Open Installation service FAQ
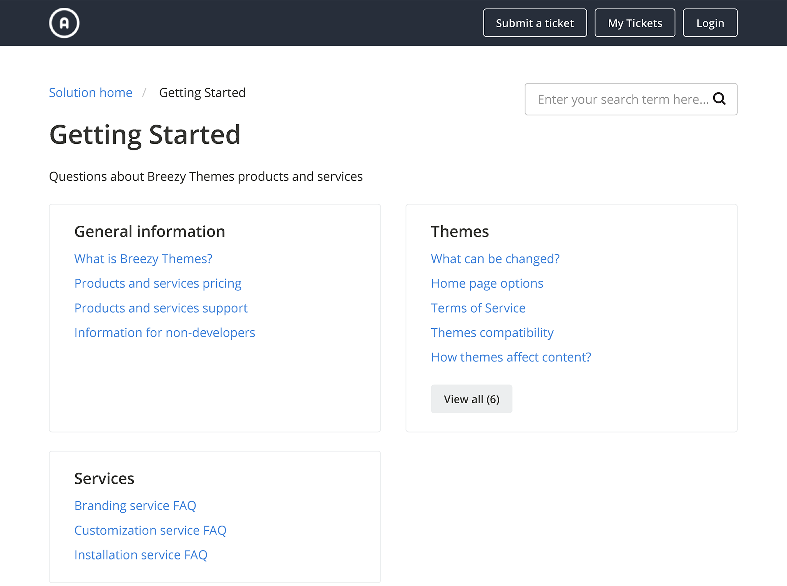 (141, 555)
